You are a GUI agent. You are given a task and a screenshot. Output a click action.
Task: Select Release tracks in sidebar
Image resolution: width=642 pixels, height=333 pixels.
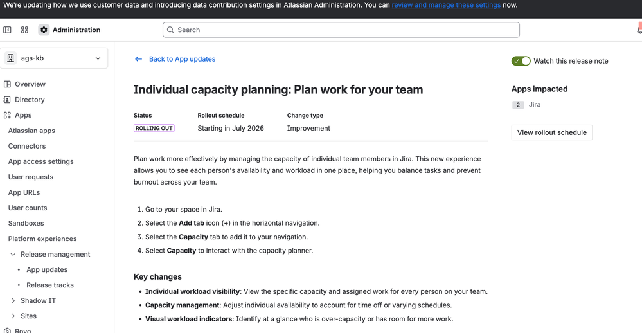[x=50, y=285]
